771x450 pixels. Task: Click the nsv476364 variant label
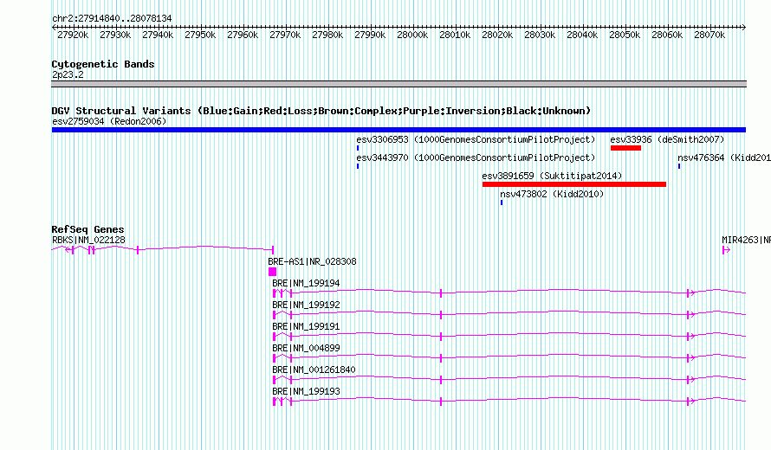(x=724, y=157)
